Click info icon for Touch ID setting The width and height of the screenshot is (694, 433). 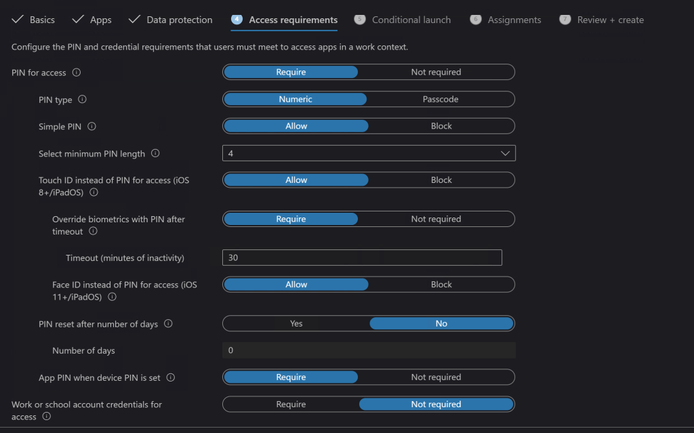pos(94,192)
